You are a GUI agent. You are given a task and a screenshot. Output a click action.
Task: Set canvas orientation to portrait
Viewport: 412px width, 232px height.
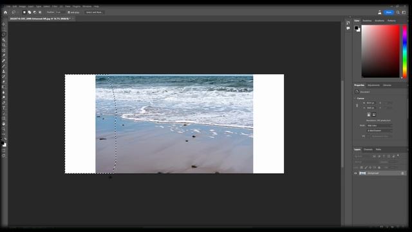pyautogui.click(x=369, y=115)
